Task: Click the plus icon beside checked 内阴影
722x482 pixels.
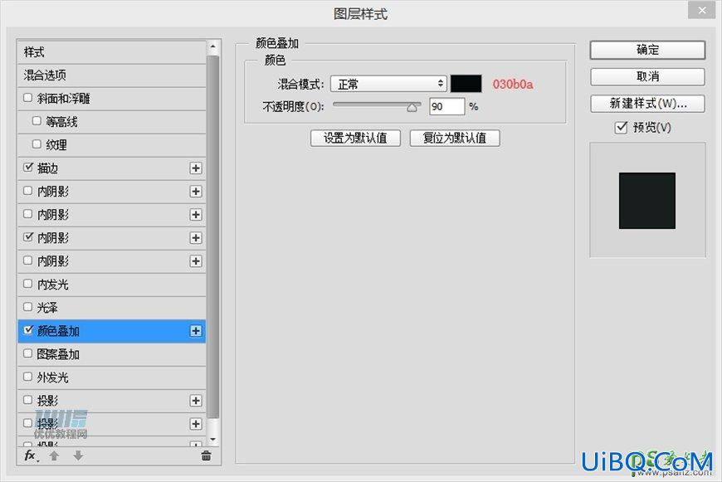Action: (x=196, y=237)
